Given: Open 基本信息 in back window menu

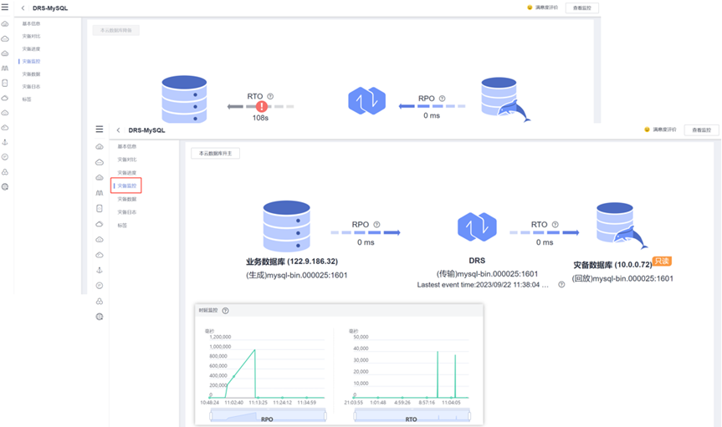Looking at the screenshot, I should point(31,23).
